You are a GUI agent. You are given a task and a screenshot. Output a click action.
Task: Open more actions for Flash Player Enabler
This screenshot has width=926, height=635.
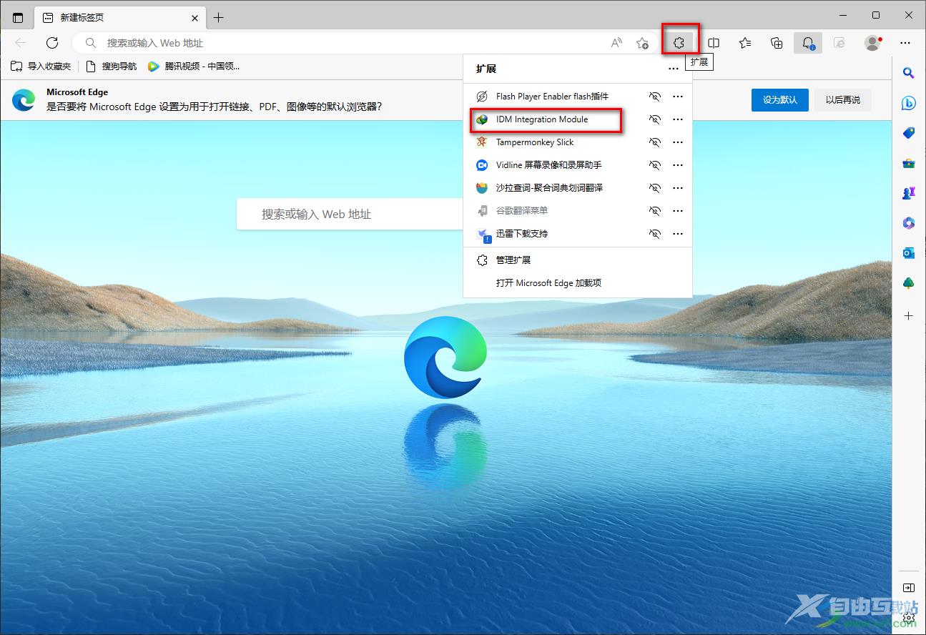click(678, 97)
